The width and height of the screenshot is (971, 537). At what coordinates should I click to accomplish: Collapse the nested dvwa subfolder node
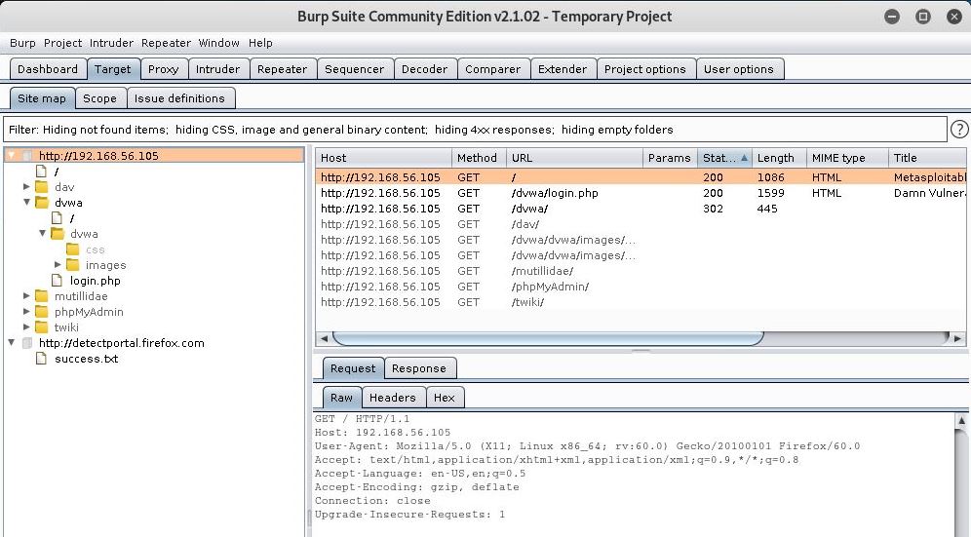42,234
